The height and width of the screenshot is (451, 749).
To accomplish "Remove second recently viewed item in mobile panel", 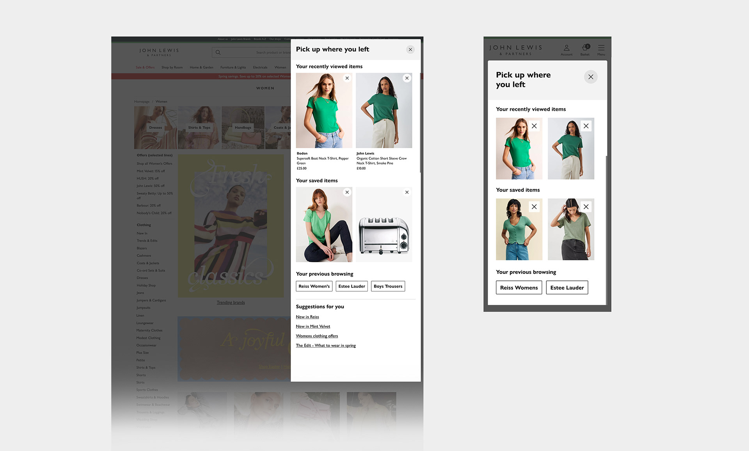I will 586,126.
